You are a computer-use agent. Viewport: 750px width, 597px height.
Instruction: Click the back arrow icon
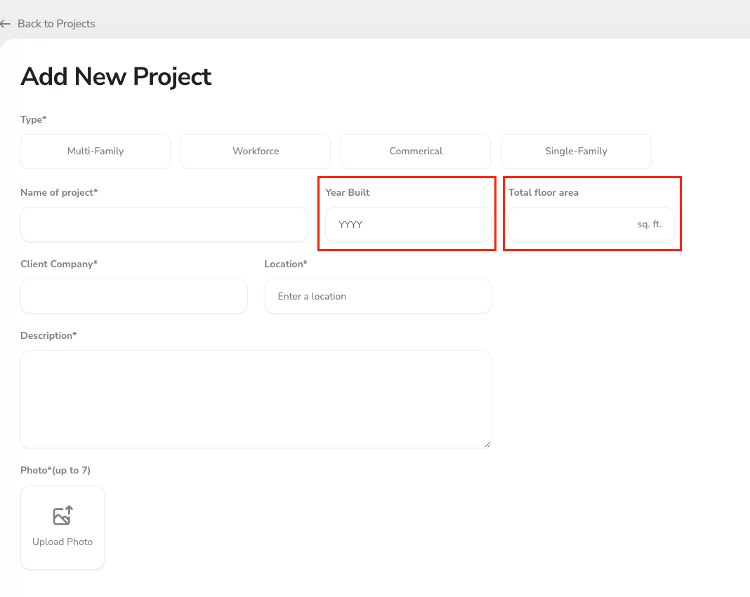(6, 24)
